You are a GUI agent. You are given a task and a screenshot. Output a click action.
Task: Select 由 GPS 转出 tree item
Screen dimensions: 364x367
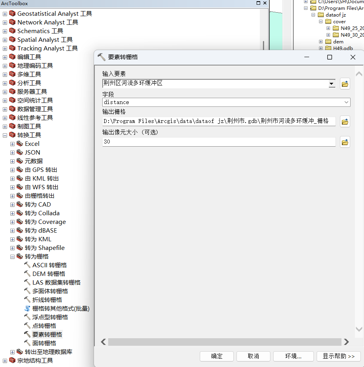pyautogui.click(x=41, y=170)
